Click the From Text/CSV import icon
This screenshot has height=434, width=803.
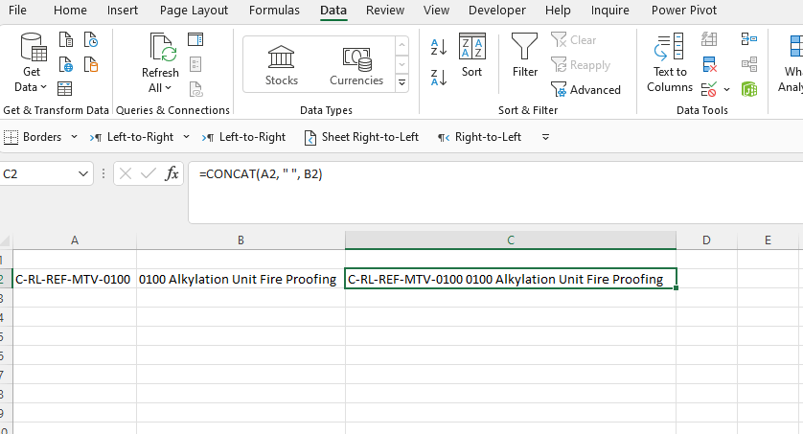tap(66, 39)
